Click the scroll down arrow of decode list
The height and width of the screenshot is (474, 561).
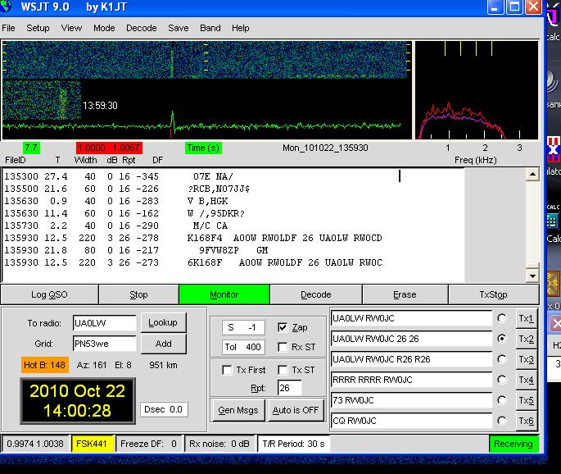[532, 276]
